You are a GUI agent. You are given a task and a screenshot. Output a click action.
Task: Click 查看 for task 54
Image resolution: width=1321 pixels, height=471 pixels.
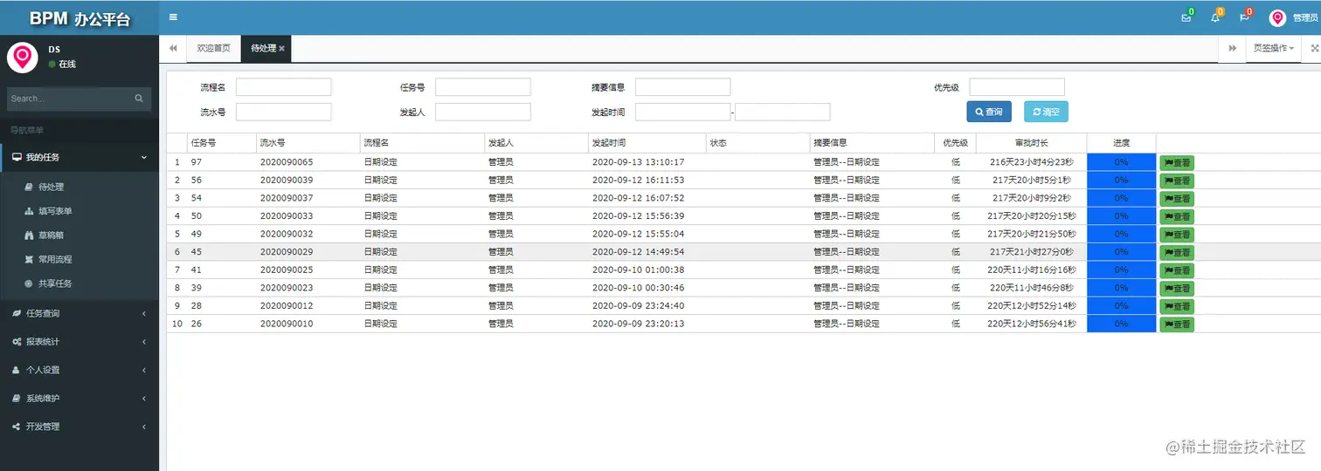click(1177, 199)
